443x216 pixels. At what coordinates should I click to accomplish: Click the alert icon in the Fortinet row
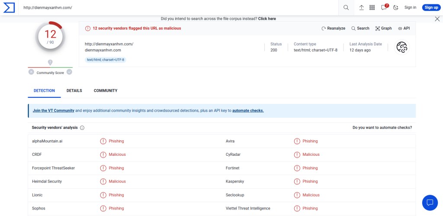(x=297, y=168)
